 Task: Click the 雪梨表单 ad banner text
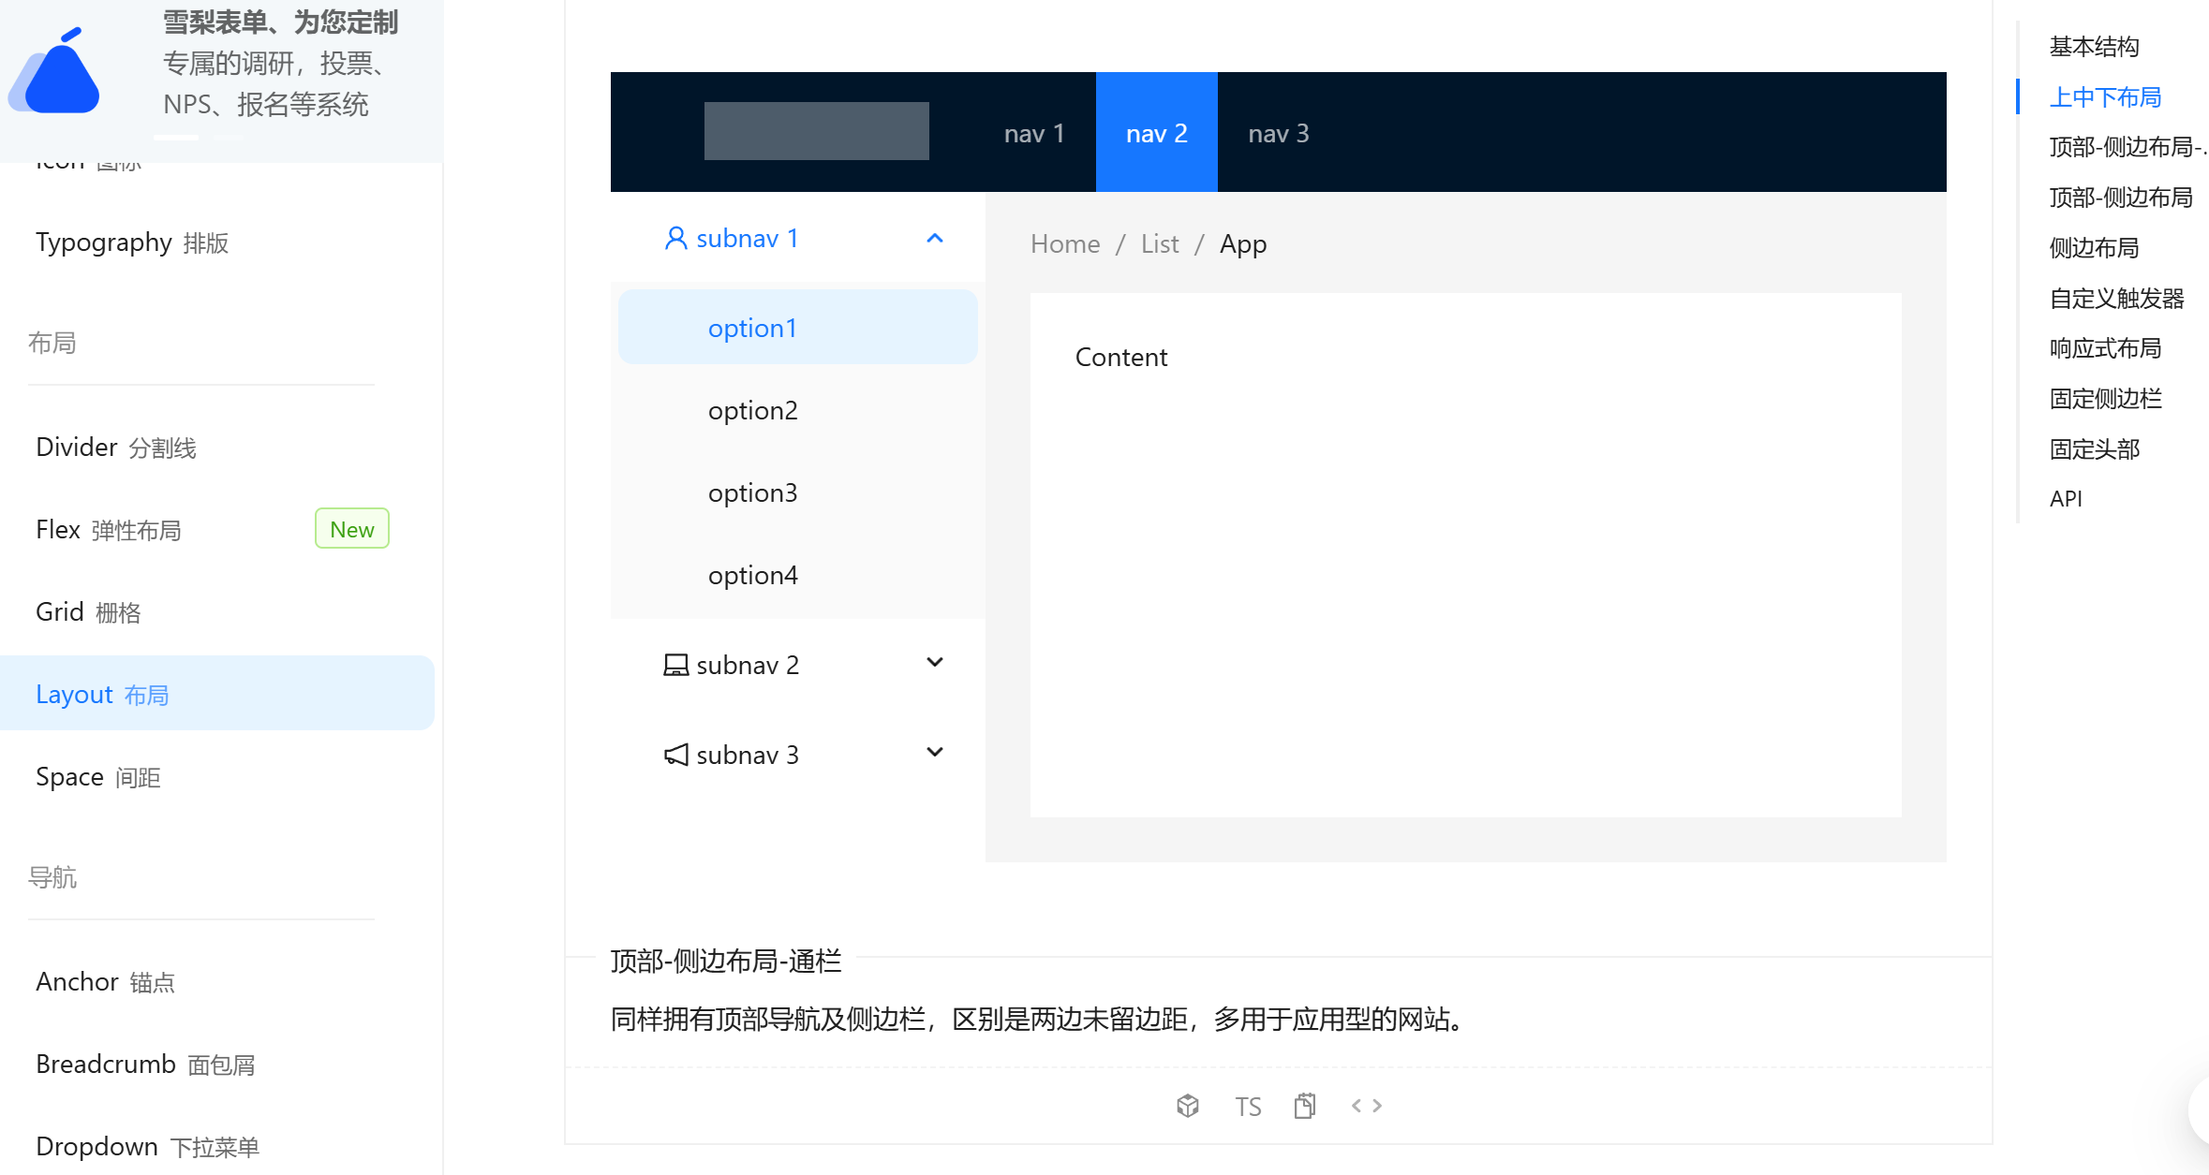[x=281, y=63]
